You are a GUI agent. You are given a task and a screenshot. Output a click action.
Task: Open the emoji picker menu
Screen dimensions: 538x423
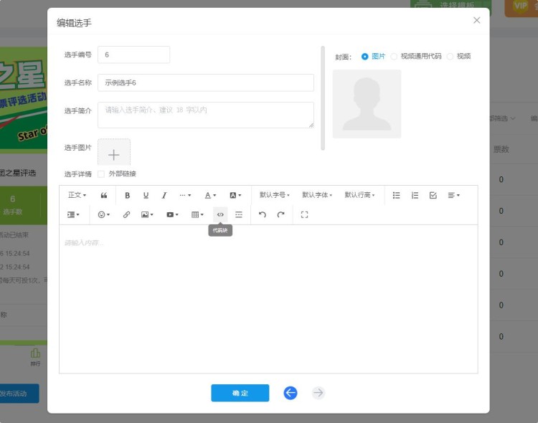(104, 214)
